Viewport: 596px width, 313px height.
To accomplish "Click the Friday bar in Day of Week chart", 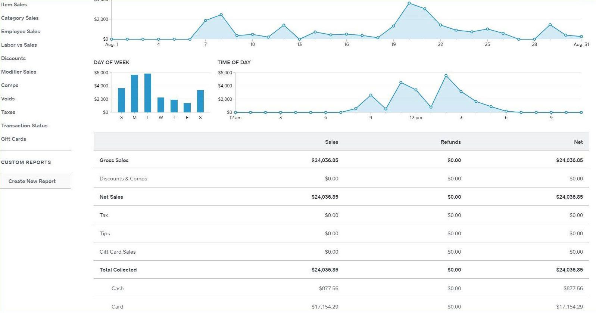I will 187,108.
